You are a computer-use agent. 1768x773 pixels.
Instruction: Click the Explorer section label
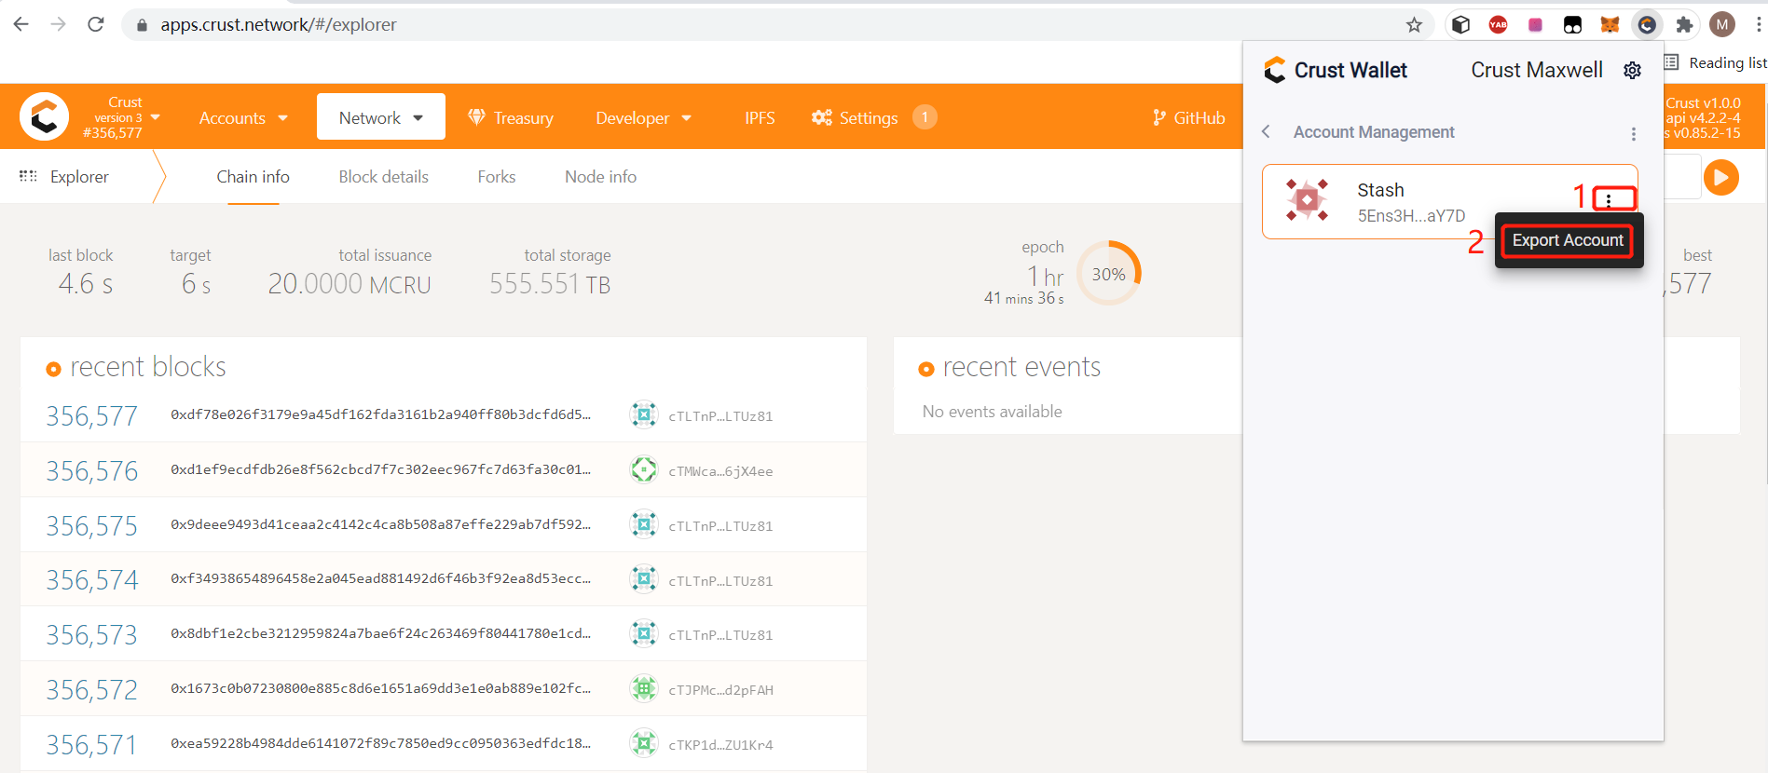coord(79,177)
